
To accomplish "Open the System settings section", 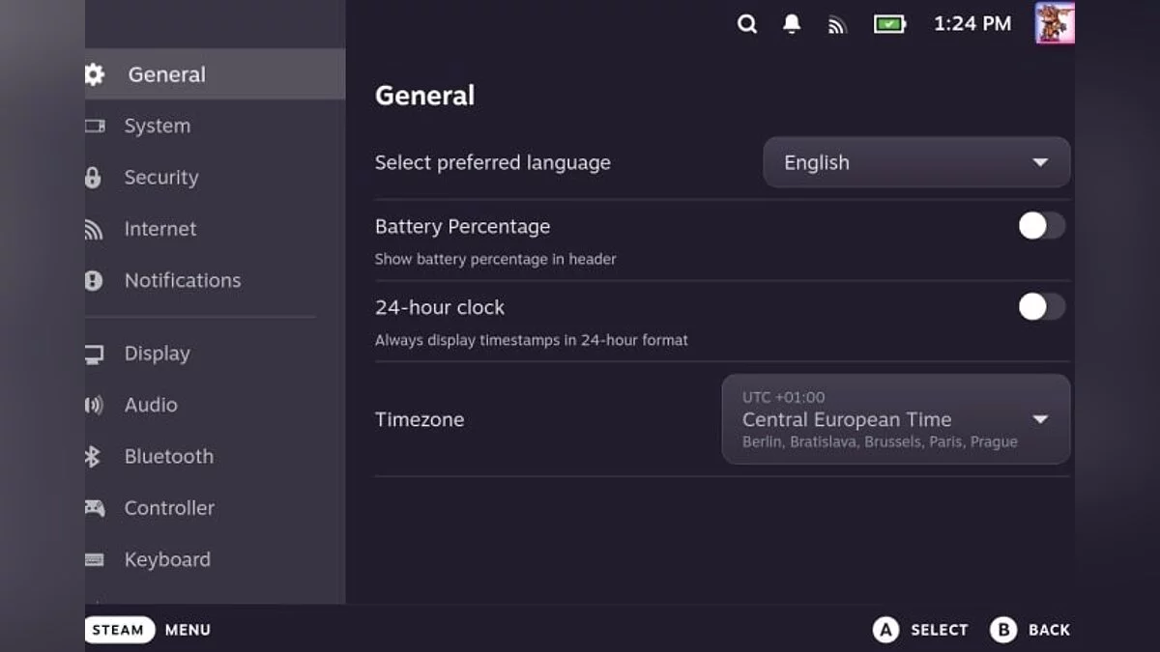I will [157, 126].
